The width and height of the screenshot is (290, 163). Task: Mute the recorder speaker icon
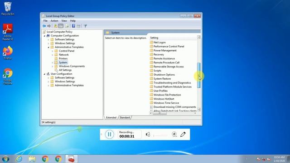pos(148,134)
